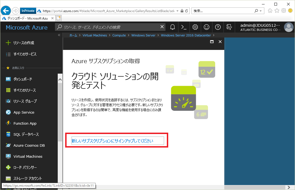Click the Virtual Machines monitor icon
The width and height of the screenshot is (295, 190).
(8, 156)
